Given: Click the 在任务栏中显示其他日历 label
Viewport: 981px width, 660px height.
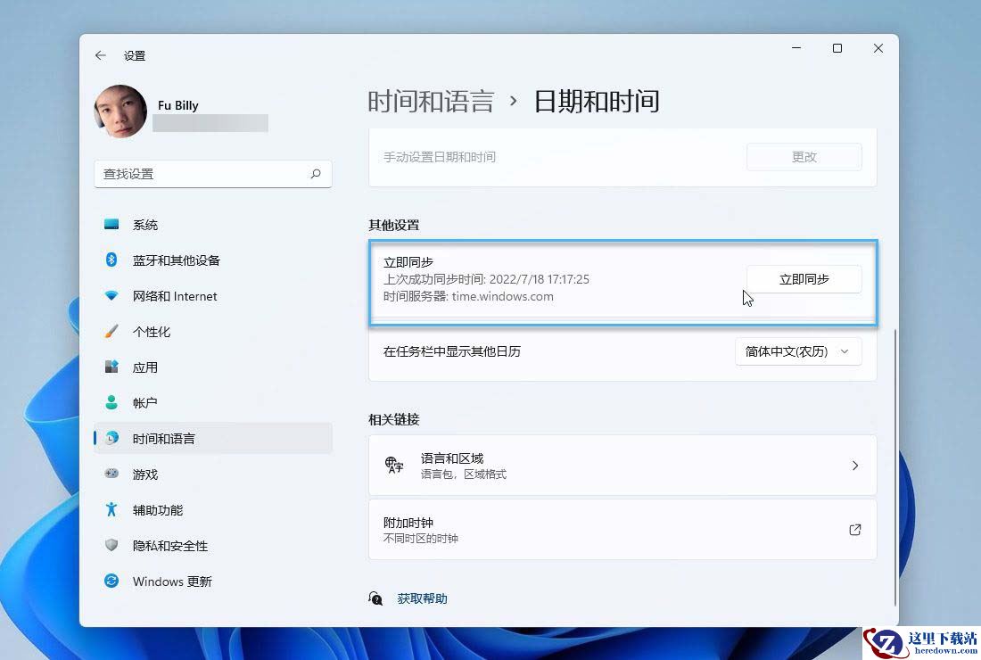Looking at the screenshot, I should pyautogui.click(x=452, y=351).
